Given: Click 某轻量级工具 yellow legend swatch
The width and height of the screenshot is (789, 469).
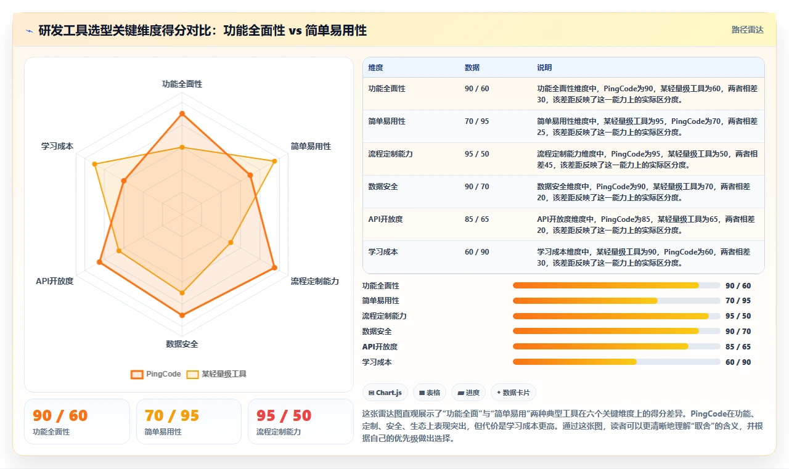Looking at the screenshot, I should 193,374.
